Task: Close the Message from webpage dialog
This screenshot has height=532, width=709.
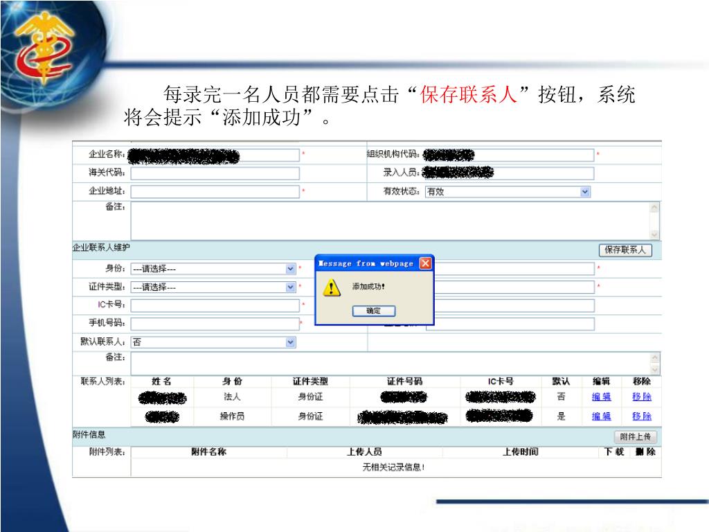Action: (426, 263)
